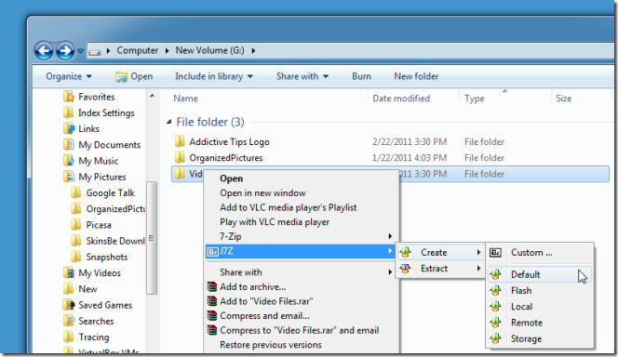Sort by the Size column header
This screenshot has height=357, width=618.
(x=564, y=99)
